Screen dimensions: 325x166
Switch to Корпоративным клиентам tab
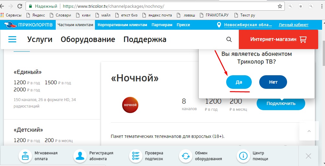click(x=122, y=25)
